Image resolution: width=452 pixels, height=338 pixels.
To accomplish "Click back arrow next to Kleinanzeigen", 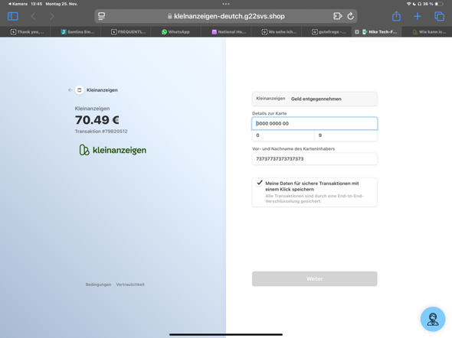I will point(70,90).
